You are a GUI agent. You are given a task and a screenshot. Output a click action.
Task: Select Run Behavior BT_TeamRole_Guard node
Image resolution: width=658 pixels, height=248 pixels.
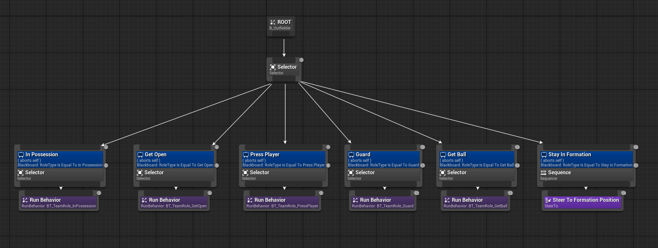coord(382,203)
